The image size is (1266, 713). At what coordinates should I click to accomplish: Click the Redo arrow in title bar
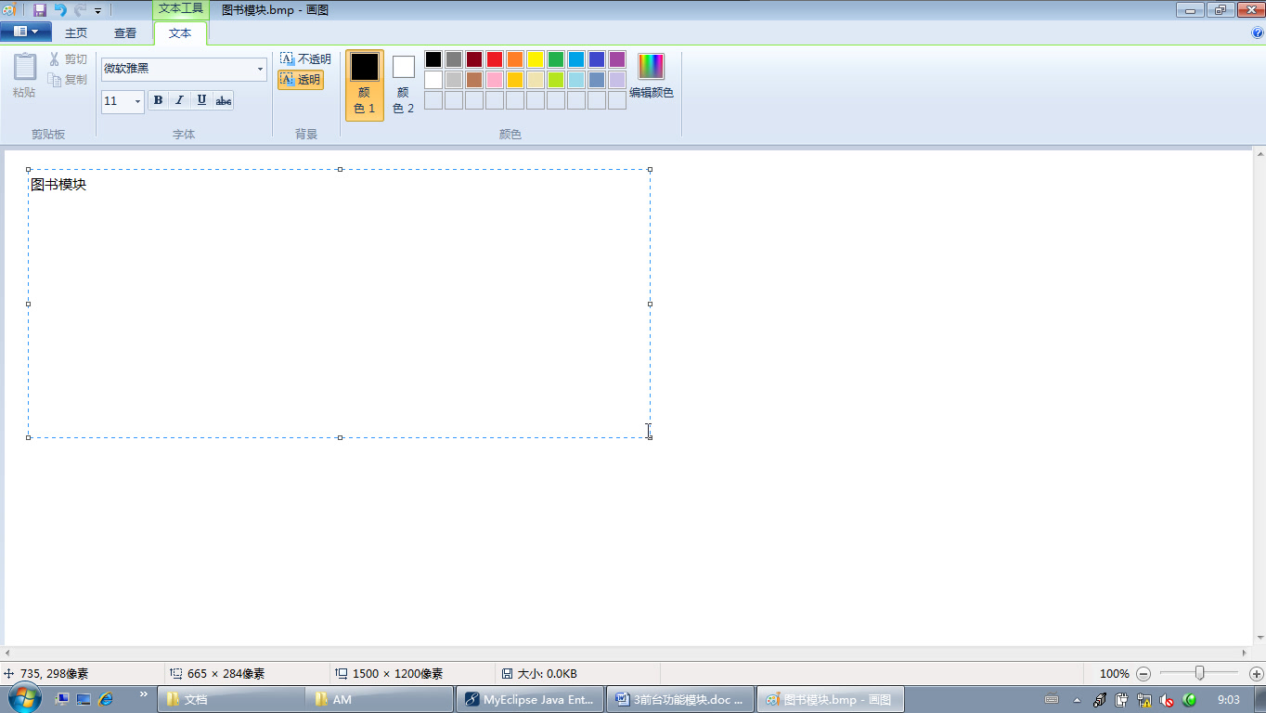[80, 10]
